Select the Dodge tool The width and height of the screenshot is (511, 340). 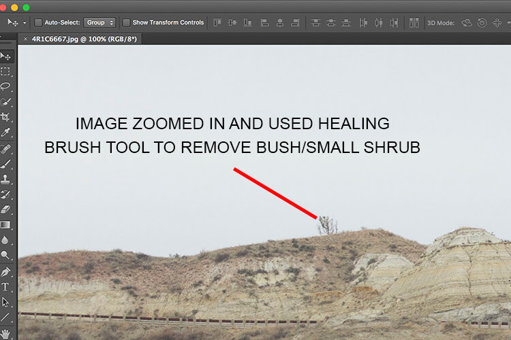point(5,255)
